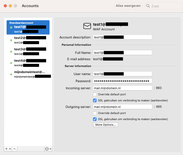Click green status dot next to test2 account
Viewport: 183px width, 155px height.
coord(11,40)
